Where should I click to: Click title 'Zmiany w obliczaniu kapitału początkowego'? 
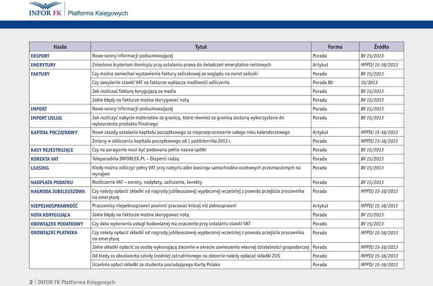point(161,141)
